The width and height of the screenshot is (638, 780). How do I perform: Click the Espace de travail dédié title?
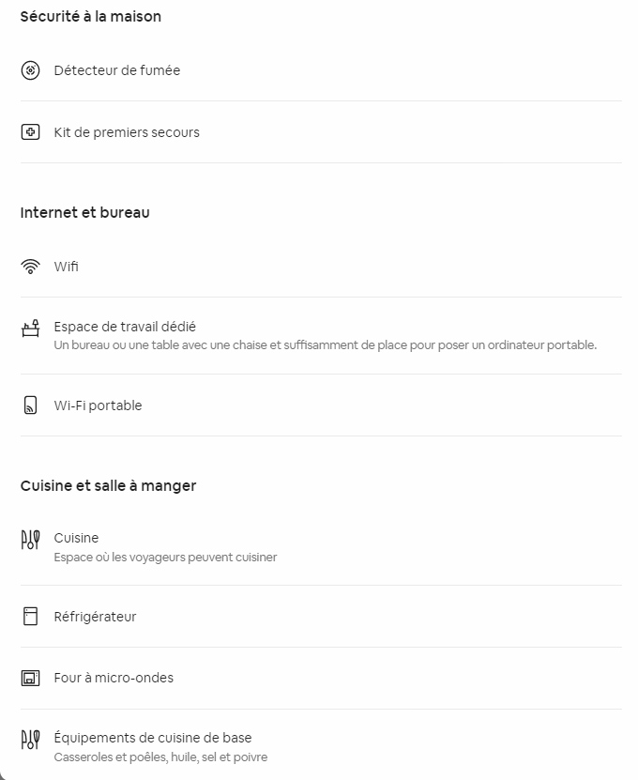tap(125, 327)
